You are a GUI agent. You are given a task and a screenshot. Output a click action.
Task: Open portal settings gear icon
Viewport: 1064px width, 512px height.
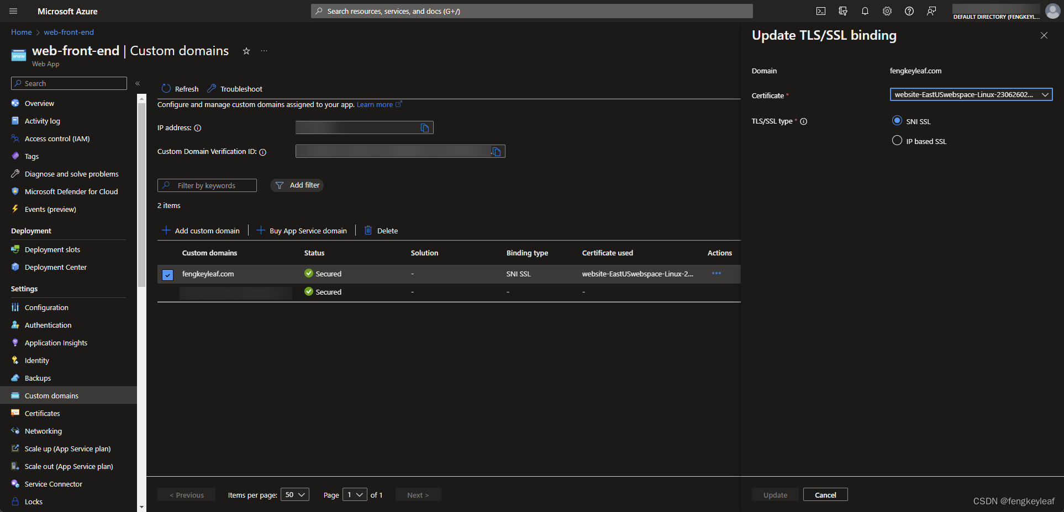(887, 11)
